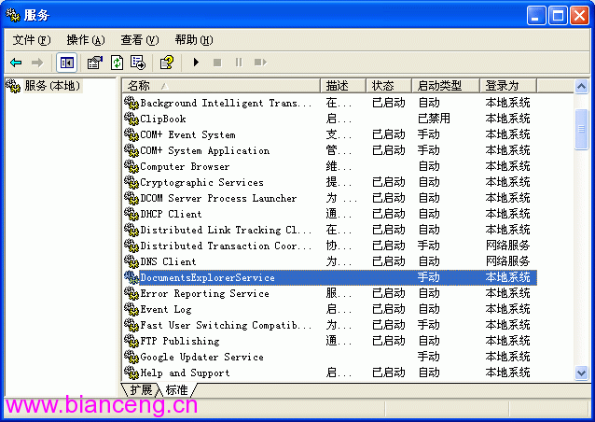
Task: Click the vertical scrollbar thumb
Action: click(581, 129)
